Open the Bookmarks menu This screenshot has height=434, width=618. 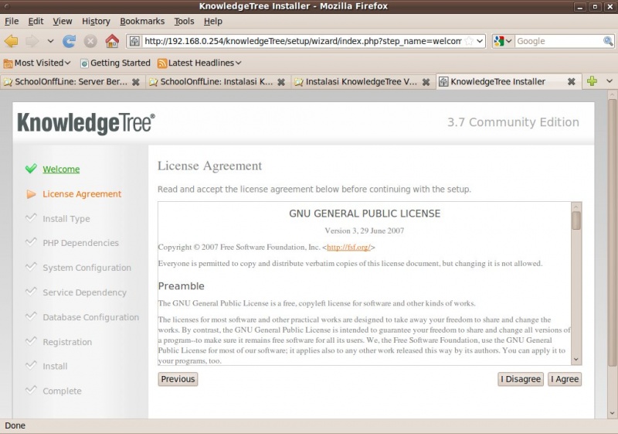[x=141, y=21]
